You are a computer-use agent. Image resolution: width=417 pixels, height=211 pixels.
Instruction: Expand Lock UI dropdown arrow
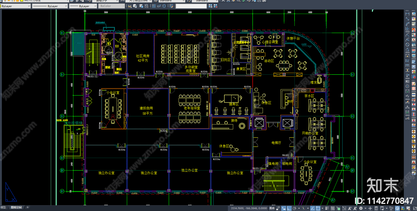coord(387,208)
